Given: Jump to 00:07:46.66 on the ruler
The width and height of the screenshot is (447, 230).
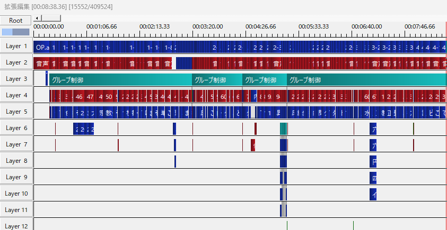Looking at the screenshot, I should [x=419, y=27].
